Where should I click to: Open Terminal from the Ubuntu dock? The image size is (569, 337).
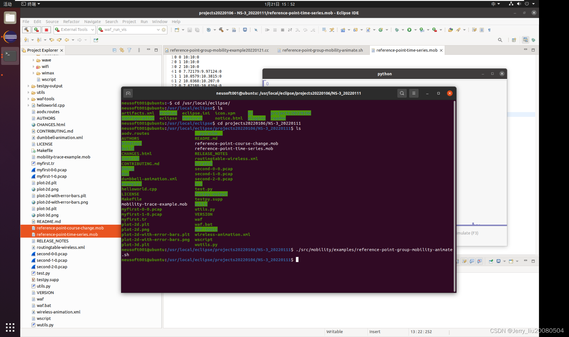[x=10, y=56]
